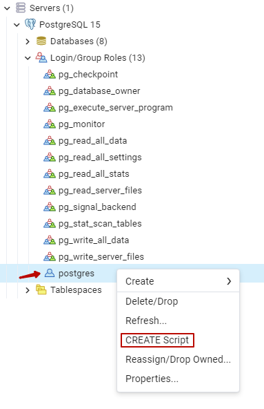This screenshot has height=409, width=264.
Task: Click the Login/Group Roles icon
Action: [41, 57]
